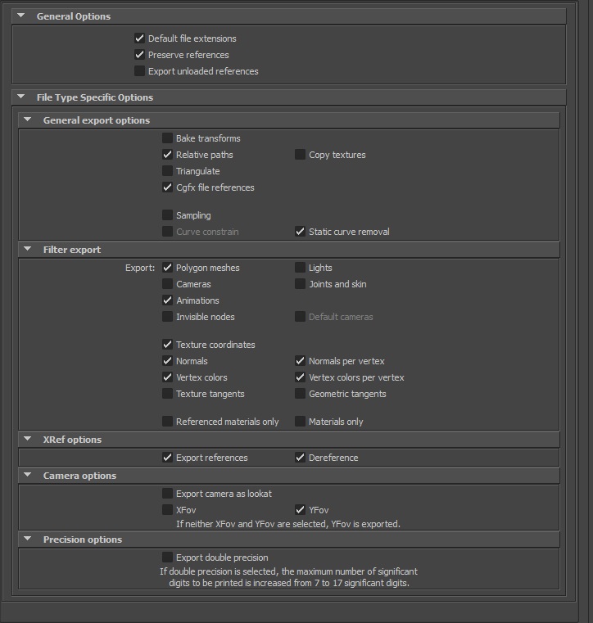Enable Export double precision
Screen dimensions: 593x623
pyautogui.click(x=168, y=558)
